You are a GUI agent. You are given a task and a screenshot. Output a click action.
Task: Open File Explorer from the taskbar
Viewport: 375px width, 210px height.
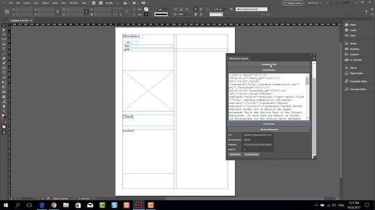(x=66, y=205)
